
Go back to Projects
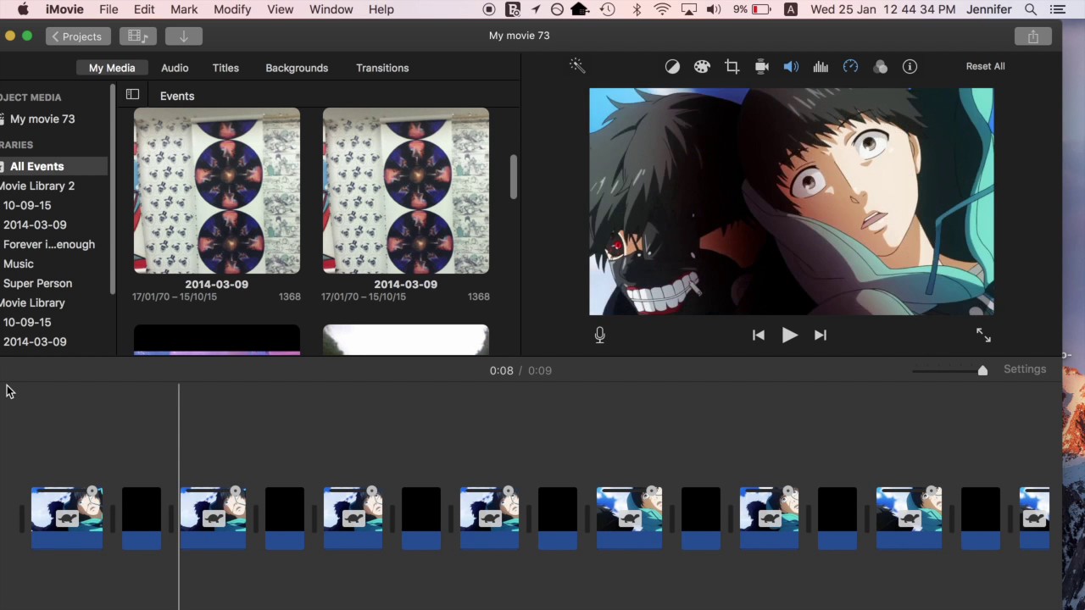[x=77, y=36]
